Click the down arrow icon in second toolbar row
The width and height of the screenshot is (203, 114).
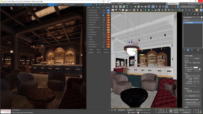141,10
